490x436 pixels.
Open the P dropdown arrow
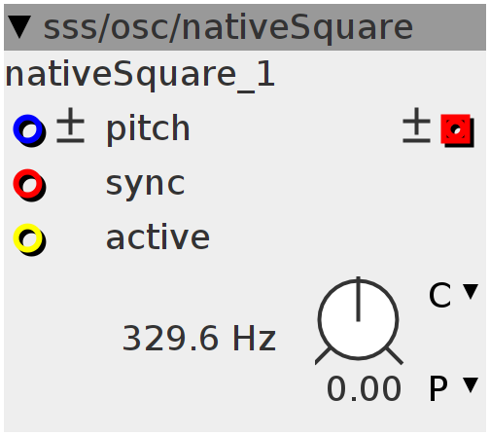tap(470, 384)
